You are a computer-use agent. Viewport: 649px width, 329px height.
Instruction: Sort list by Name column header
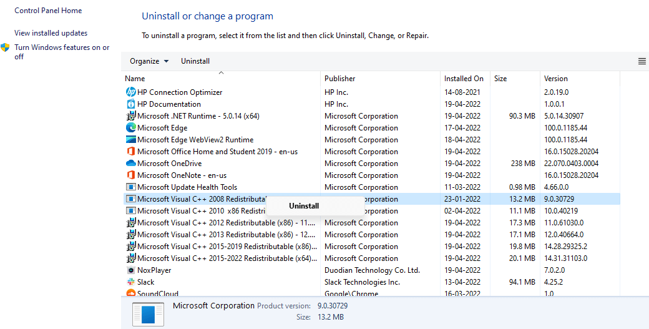135,79
